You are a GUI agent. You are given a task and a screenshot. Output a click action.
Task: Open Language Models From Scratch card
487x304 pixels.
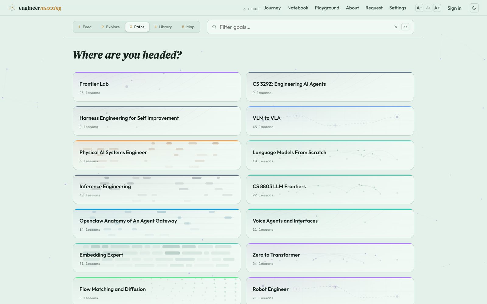[330, 155]
